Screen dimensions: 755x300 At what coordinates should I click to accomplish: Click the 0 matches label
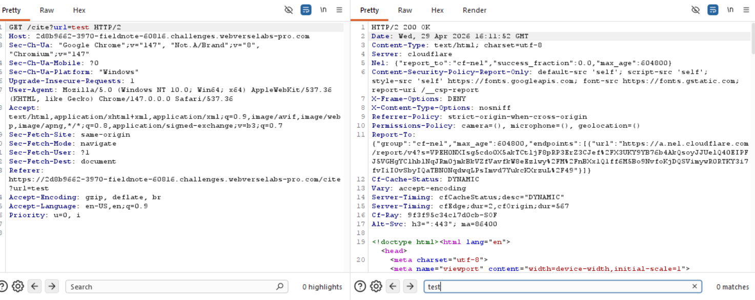[732, 287]
